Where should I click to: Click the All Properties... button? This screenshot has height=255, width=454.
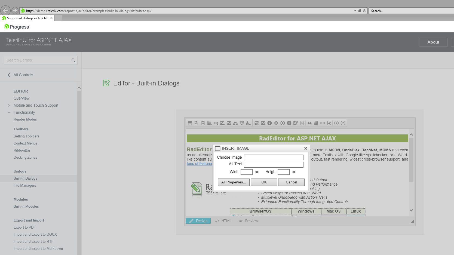click(234, 182)
